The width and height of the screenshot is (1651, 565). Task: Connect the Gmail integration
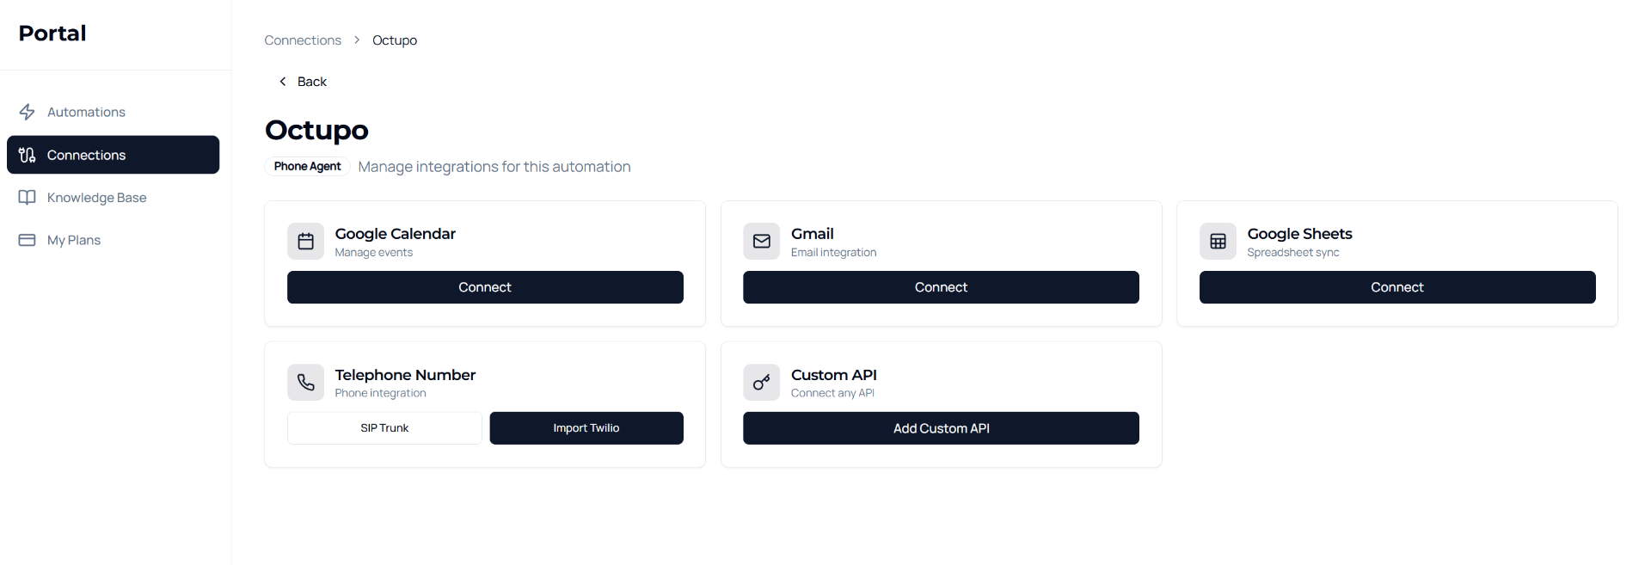pos(941,287)
